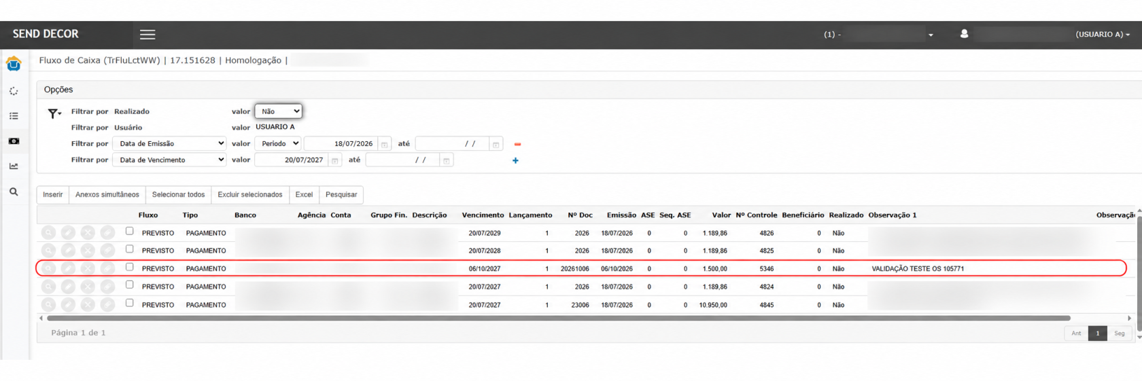Click the dotted circle sidebar icon
This screenshot has width=1142, height=381.
click(14, 91)
